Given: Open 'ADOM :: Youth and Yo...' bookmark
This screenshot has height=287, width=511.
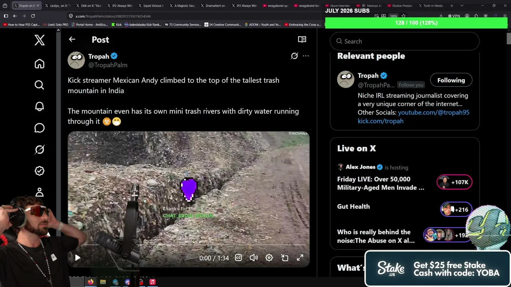Looking at the screenshot, I should pyautogui.click(x=263, y=25).
